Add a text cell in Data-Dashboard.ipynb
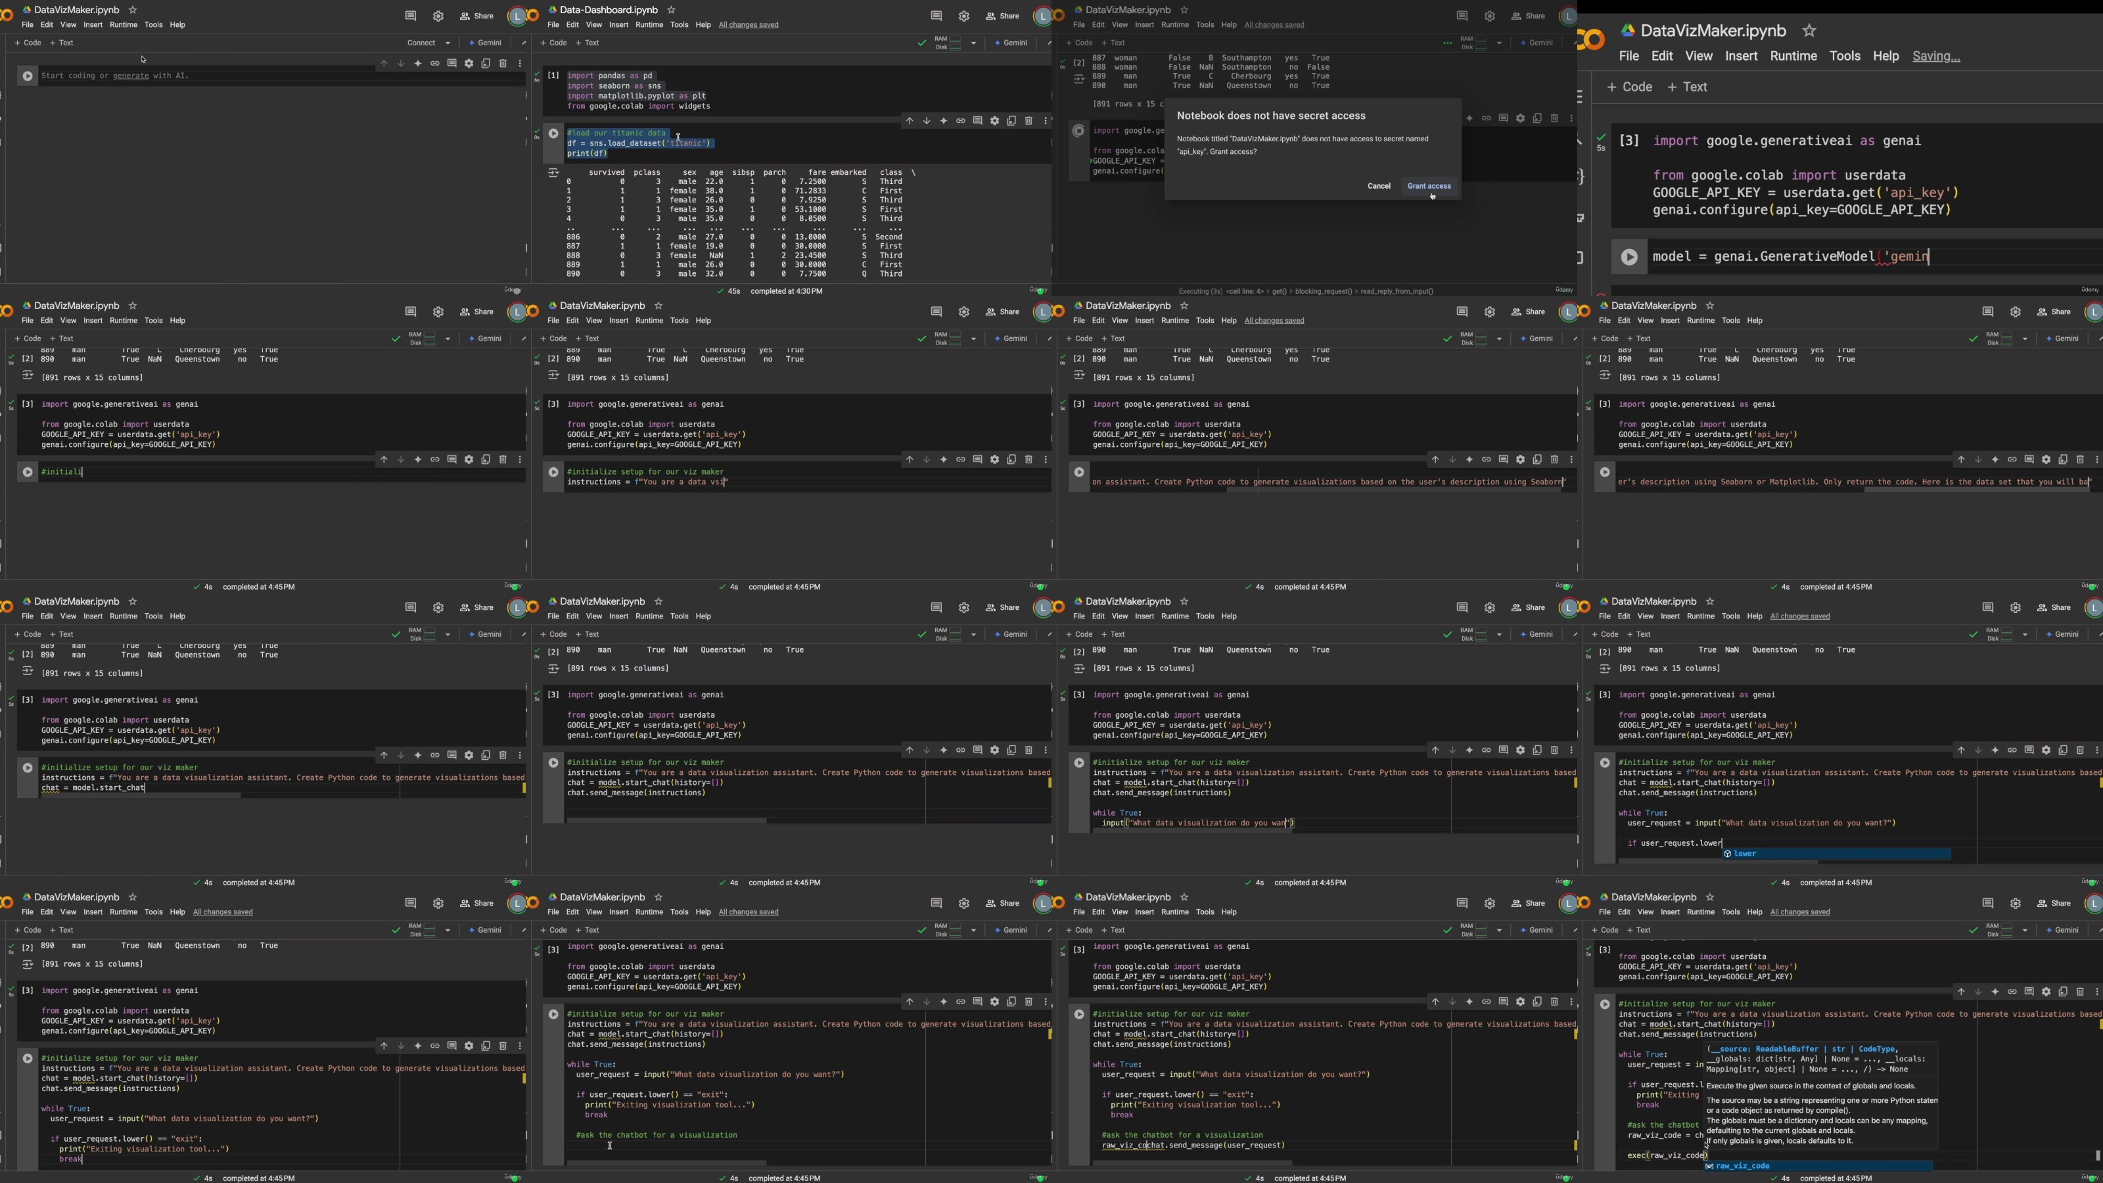This screenshot has height=1183, width=2103. [x=588, y=43]
